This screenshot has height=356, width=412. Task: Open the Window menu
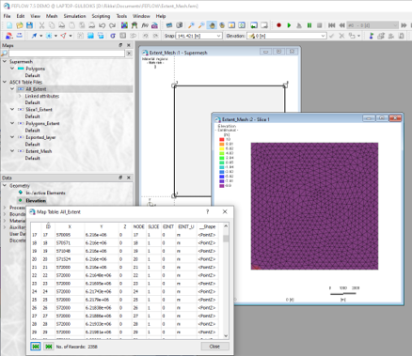pyautogui.click(x=141, y=16)
